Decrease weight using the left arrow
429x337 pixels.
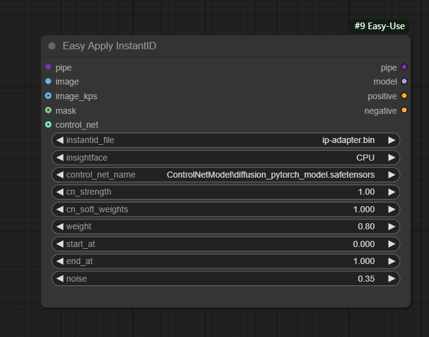(x=60, y=226)
